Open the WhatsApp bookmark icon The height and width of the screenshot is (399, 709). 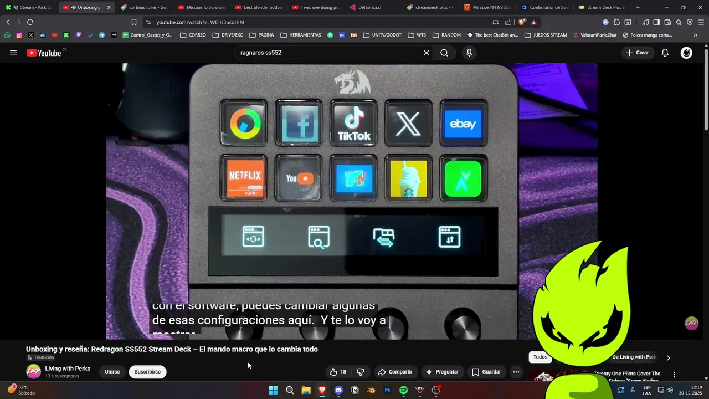7,35
